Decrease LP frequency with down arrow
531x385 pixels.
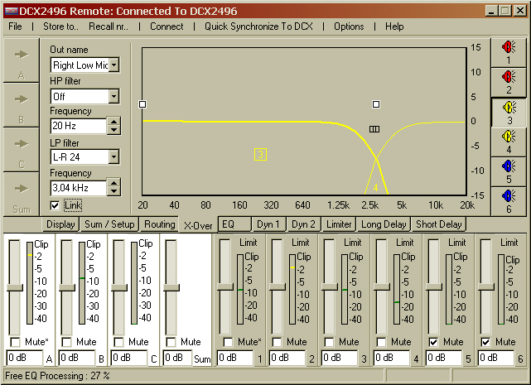tap(114, 192)
